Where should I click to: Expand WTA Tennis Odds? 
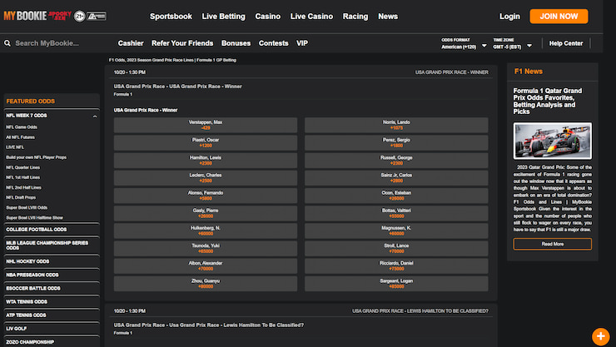click(x=52, y=301)
